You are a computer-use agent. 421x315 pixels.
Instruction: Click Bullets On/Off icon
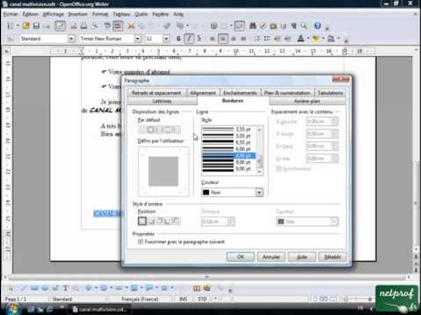tap(267, 39)
